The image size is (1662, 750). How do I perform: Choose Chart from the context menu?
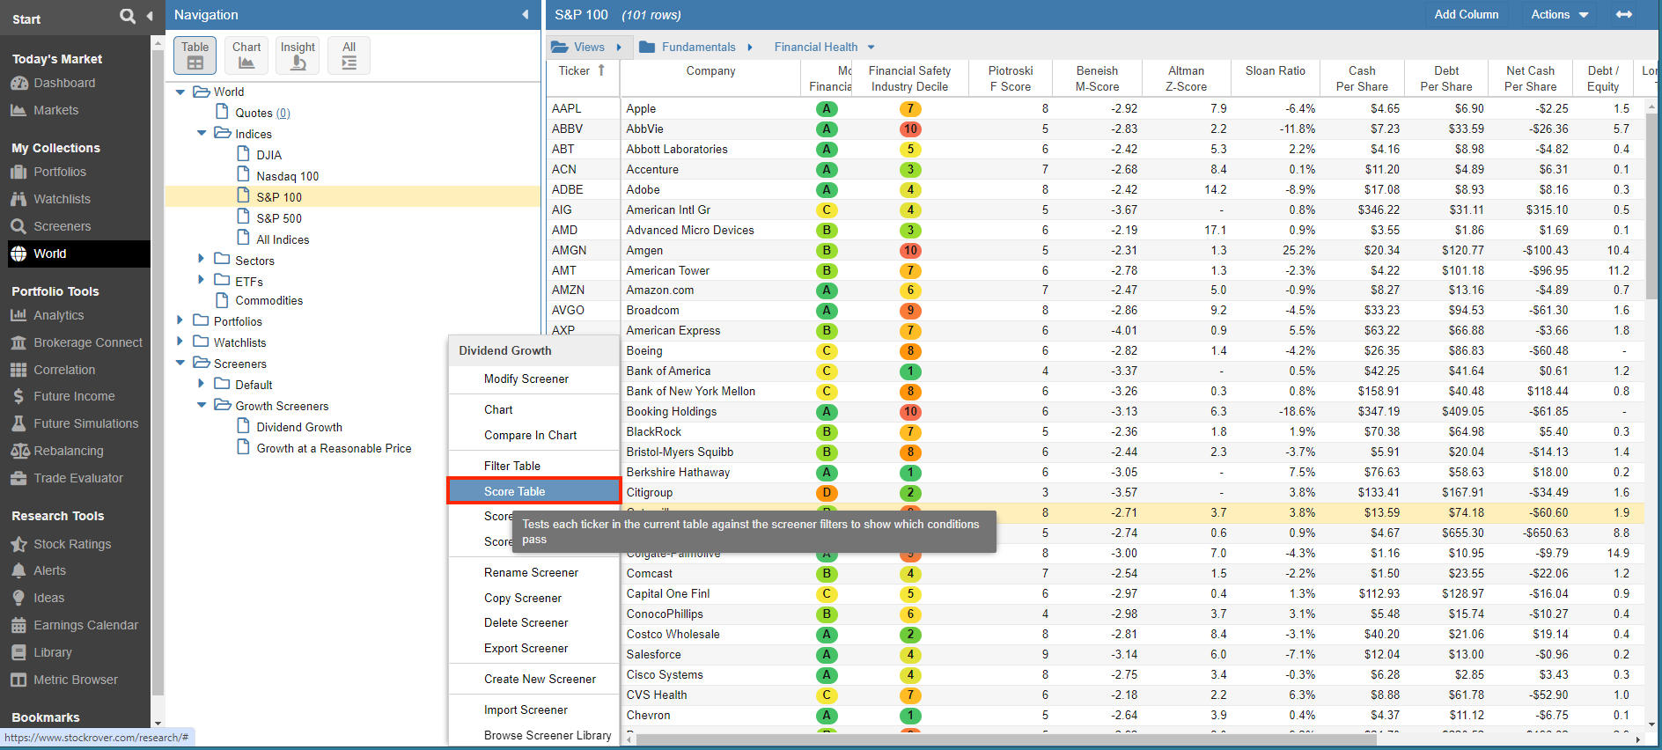click(x=534, y=409)
